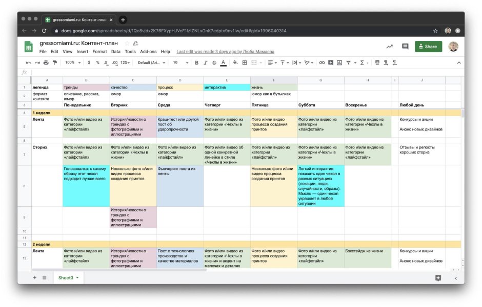Insert a link using the toolbar icon
The width and height of the screenshot is (482, 307).
coord(322,61)
